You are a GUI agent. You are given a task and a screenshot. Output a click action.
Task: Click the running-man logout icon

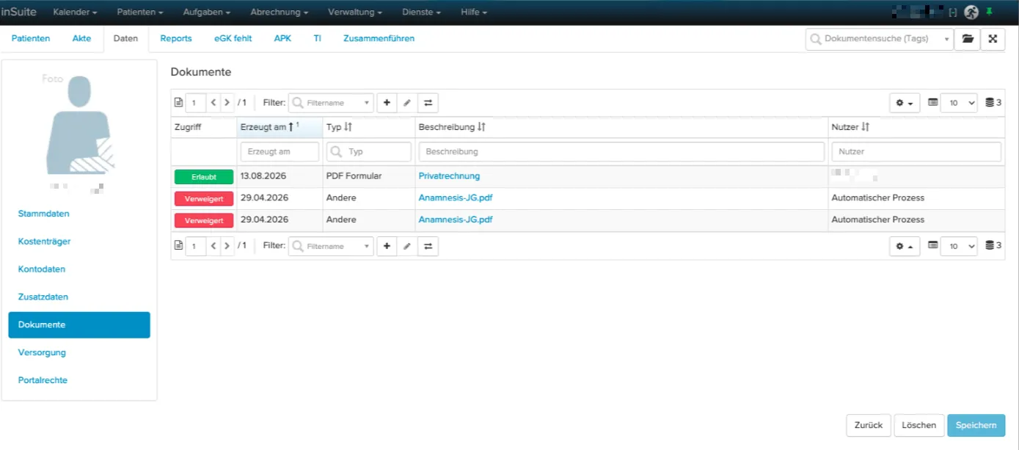971,12
